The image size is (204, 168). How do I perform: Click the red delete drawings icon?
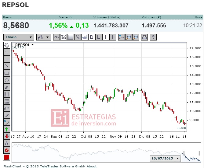click(x=7, y=150)
